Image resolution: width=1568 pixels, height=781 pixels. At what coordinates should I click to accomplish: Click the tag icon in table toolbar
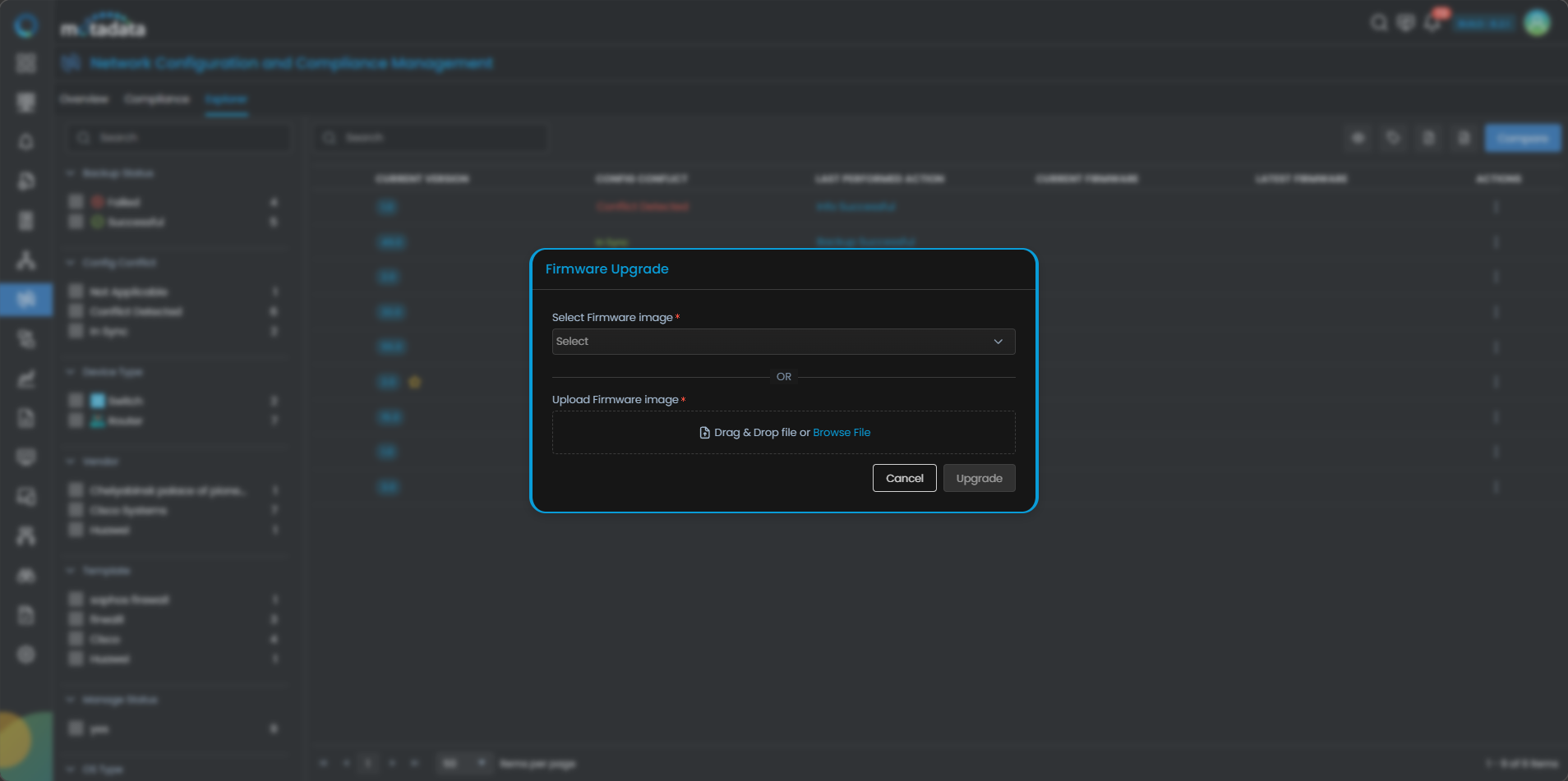[x=1393, y=138]
